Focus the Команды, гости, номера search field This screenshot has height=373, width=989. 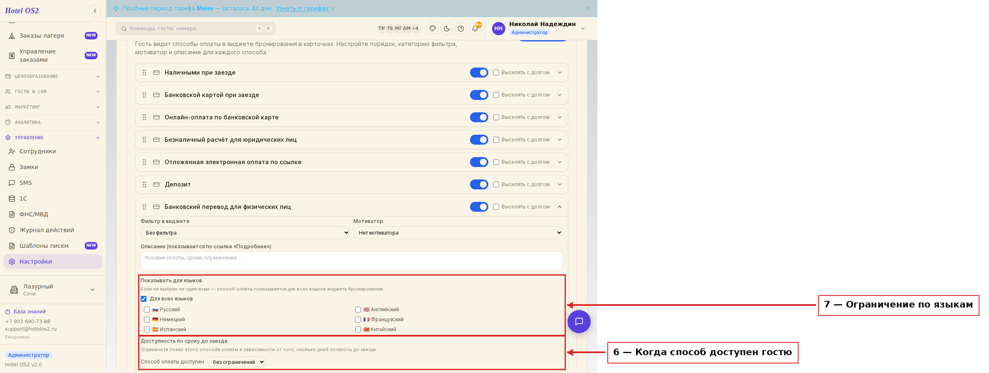tap(196, 29)
